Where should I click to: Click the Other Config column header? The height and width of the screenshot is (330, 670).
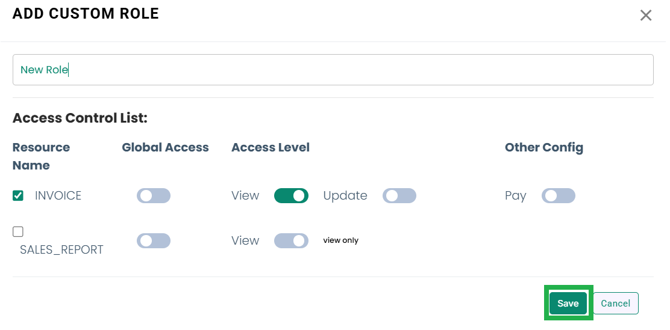tap(544, 148)
